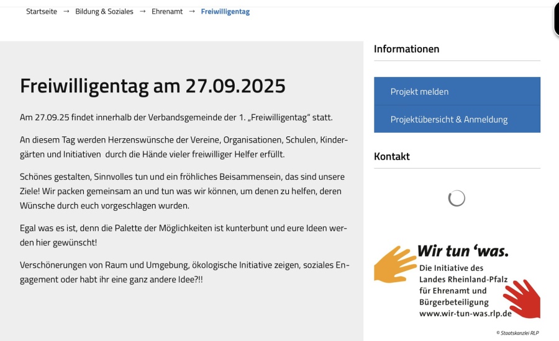Select the Informationen sidebar heading

point(406,49)
